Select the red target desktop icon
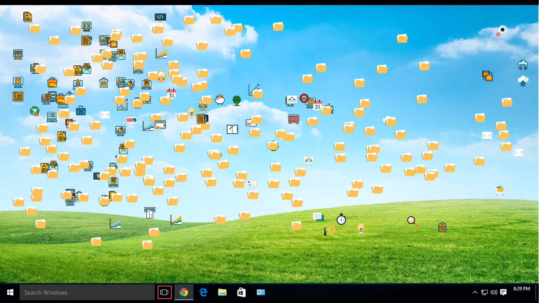 point(304,98)
